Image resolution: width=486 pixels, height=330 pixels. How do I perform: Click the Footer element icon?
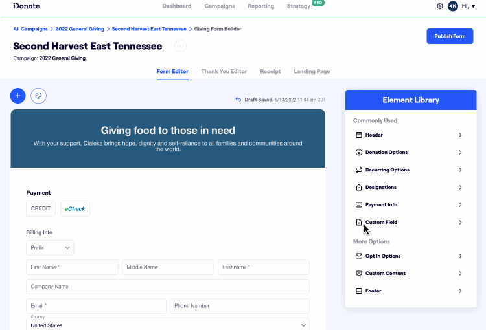pos(358,291)
